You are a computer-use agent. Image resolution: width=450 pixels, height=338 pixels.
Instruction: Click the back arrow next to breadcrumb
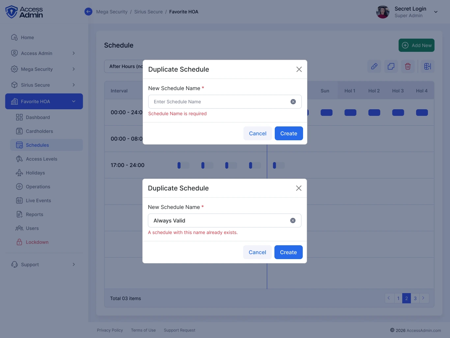pyautogui.click(x=88, y=12)
